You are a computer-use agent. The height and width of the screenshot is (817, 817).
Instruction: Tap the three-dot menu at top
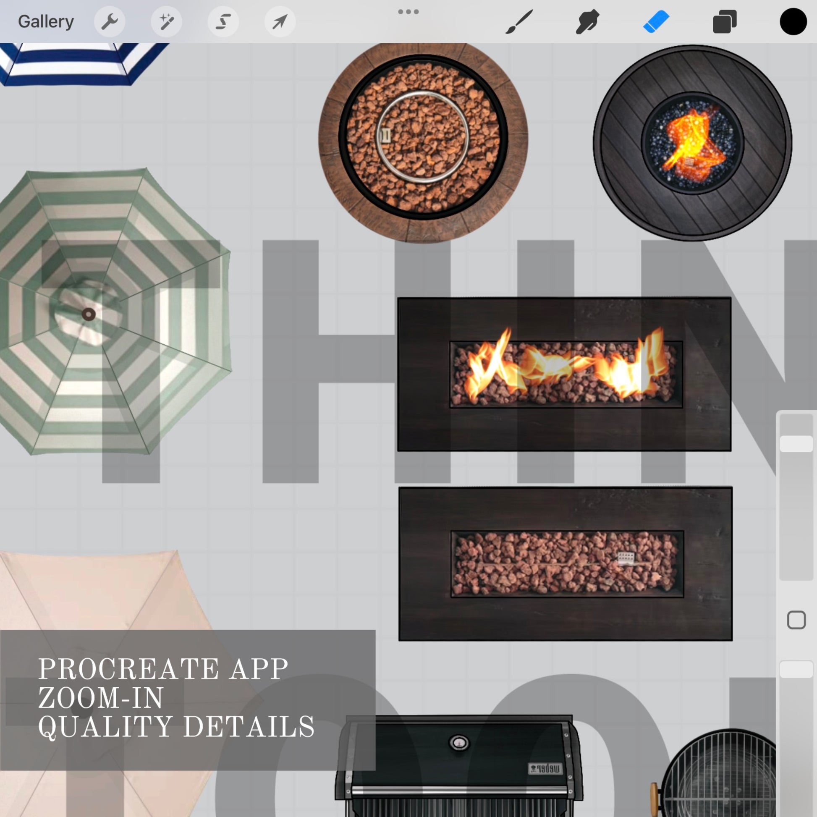tap(408, 12)
